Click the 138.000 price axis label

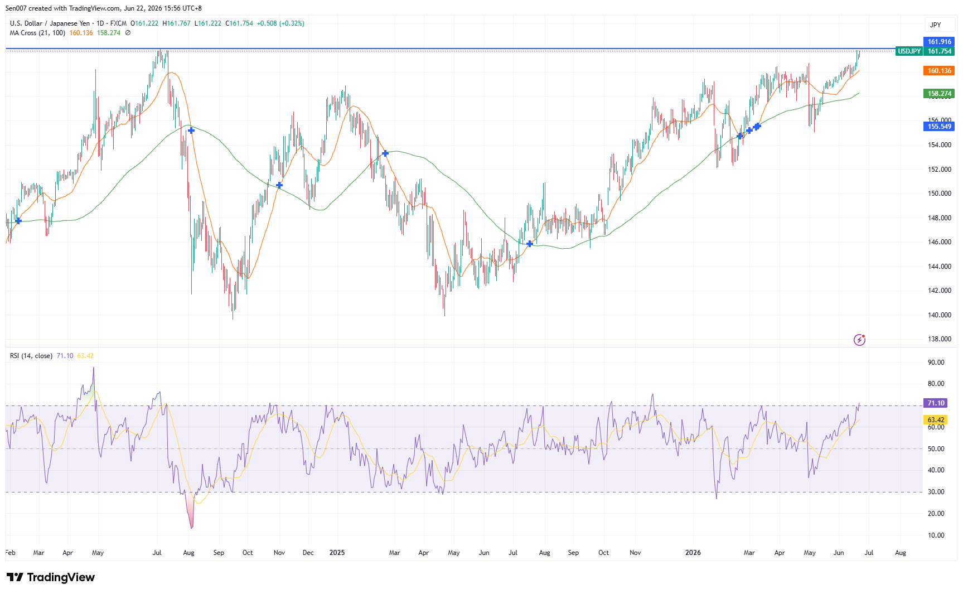[940, 339]
